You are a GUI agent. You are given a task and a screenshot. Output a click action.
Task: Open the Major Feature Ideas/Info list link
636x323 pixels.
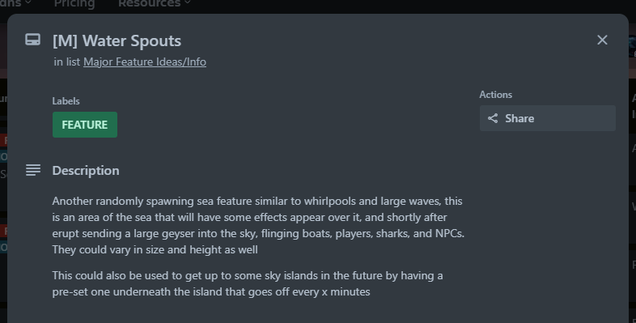(145, 62)
